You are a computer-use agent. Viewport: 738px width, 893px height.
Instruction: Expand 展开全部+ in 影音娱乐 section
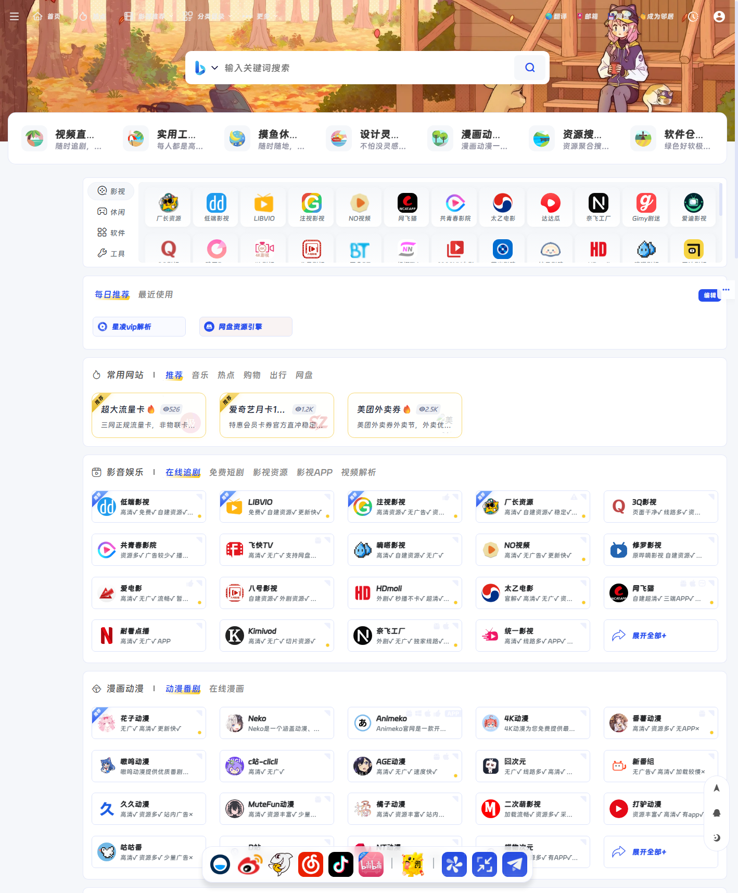pos(660,636)
